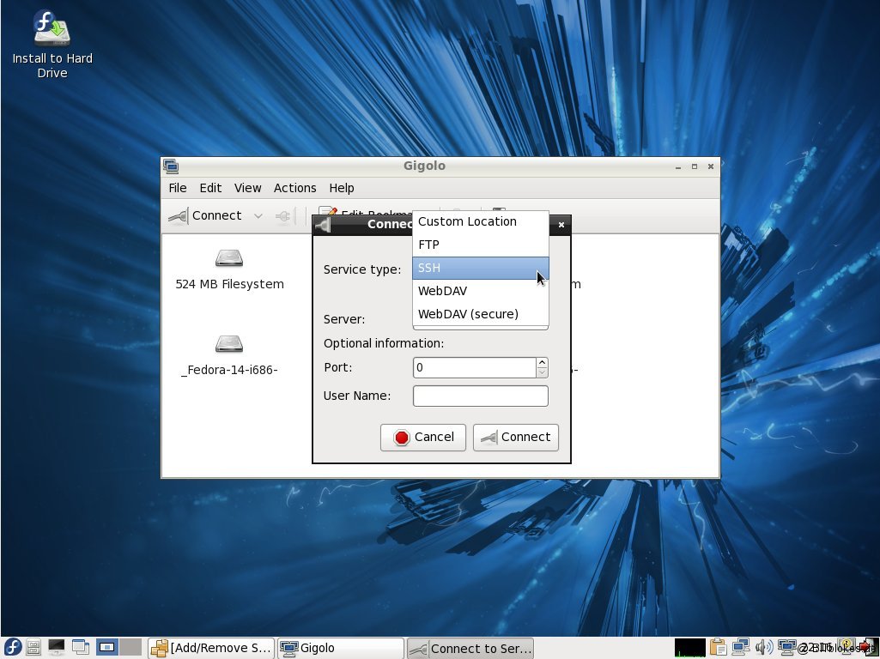Click the CPU graph monitor in the panel

pyautogui.click(x=689, y=648)
